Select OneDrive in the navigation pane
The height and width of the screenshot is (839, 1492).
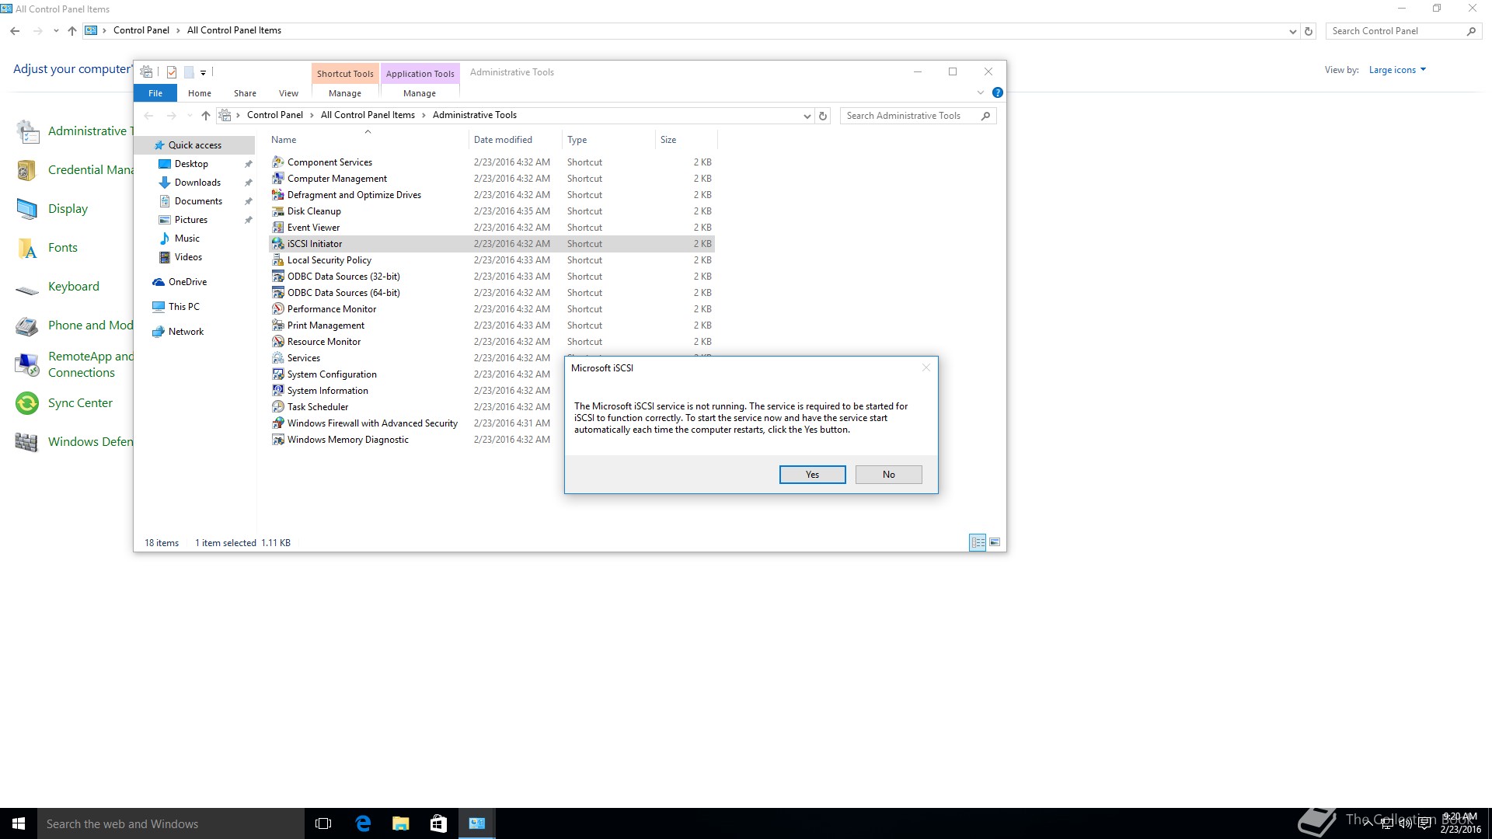point(187,282)
